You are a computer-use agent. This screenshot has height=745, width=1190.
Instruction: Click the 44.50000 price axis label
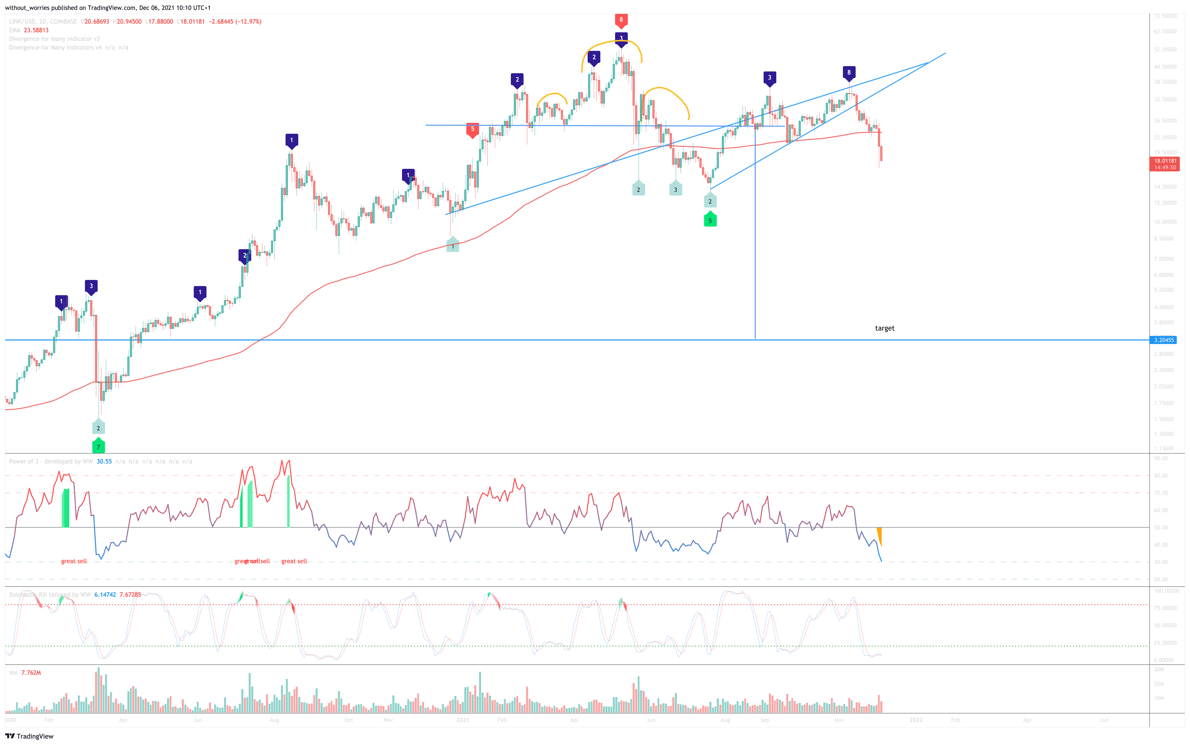[x=1165, y=67]
